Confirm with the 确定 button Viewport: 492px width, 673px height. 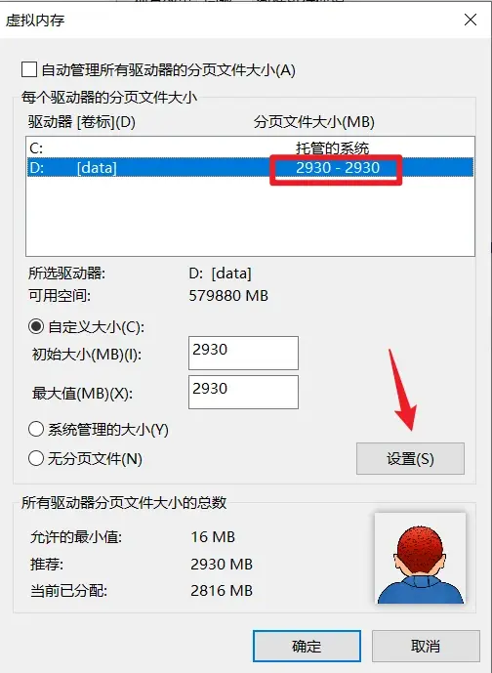[x=307, y=646]
